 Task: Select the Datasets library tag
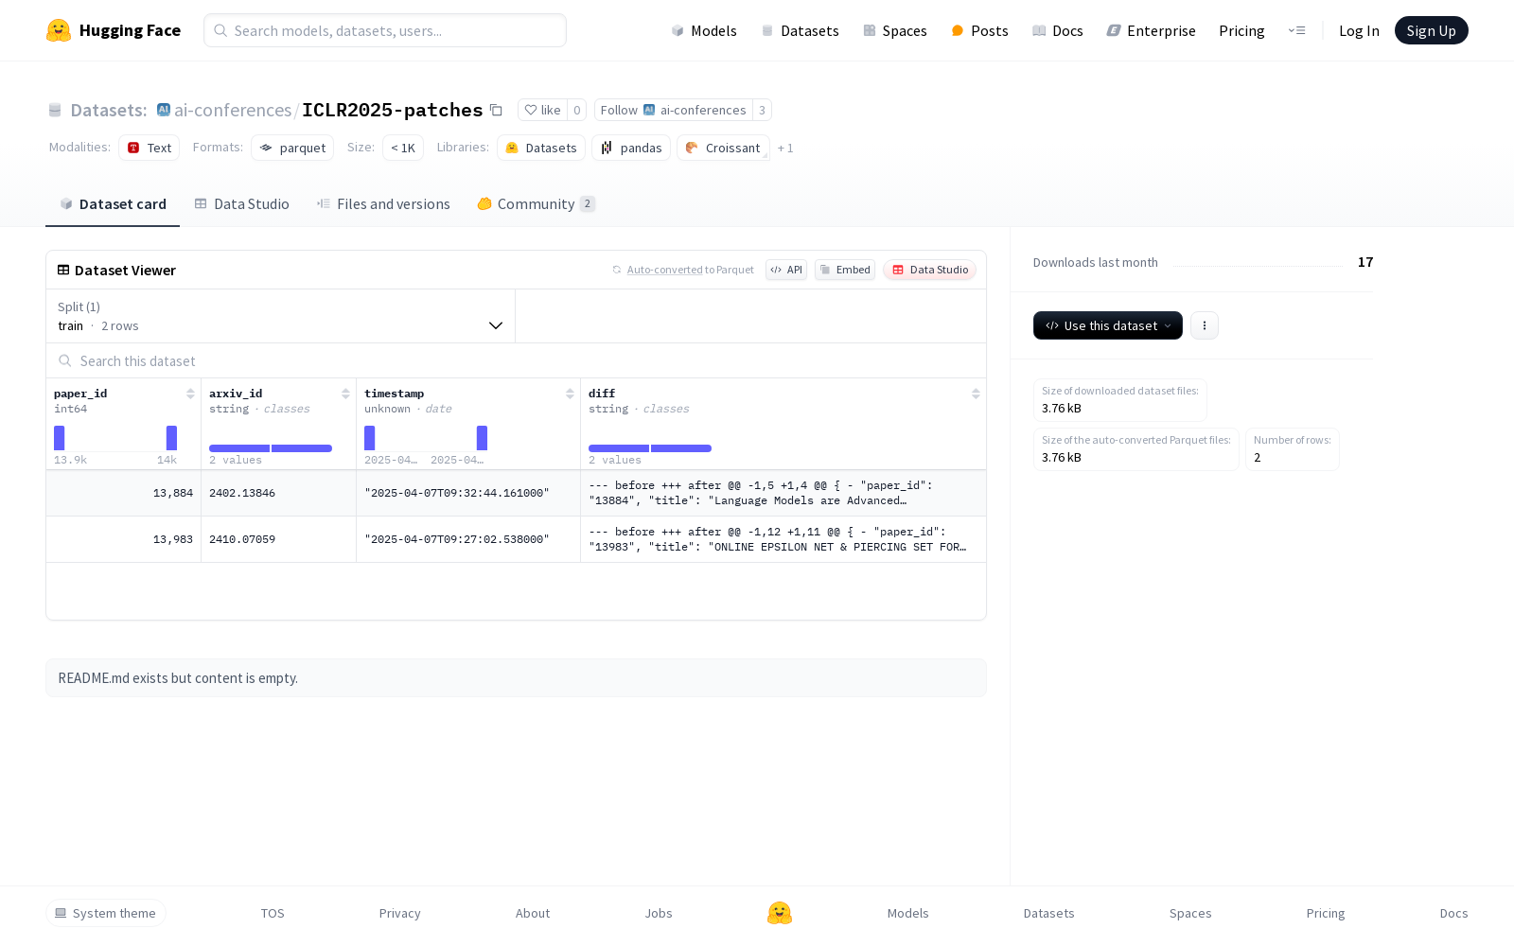pyautogui.click(x=541, y=148)
